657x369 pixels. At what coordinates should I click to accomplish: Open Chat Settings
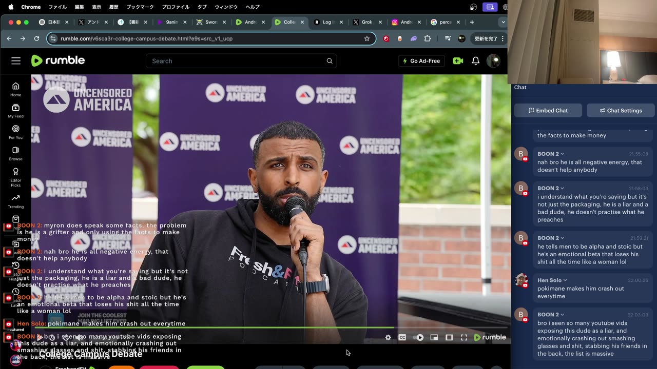[x=621, y=110]
